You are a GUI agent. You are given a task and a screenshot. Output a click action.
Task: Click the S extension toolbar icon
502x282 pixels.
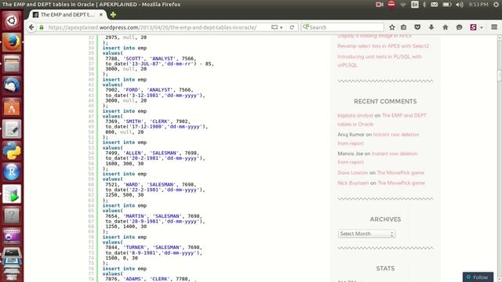[x=473, y=27]
